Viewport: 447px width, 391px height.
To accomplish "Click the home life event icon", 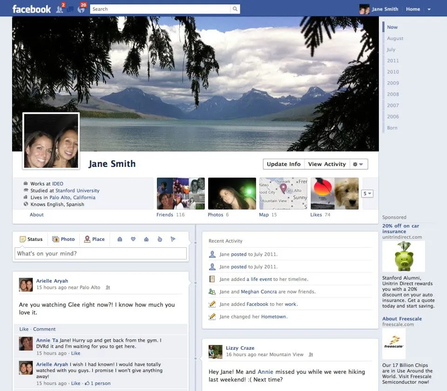I will [146, 239].
